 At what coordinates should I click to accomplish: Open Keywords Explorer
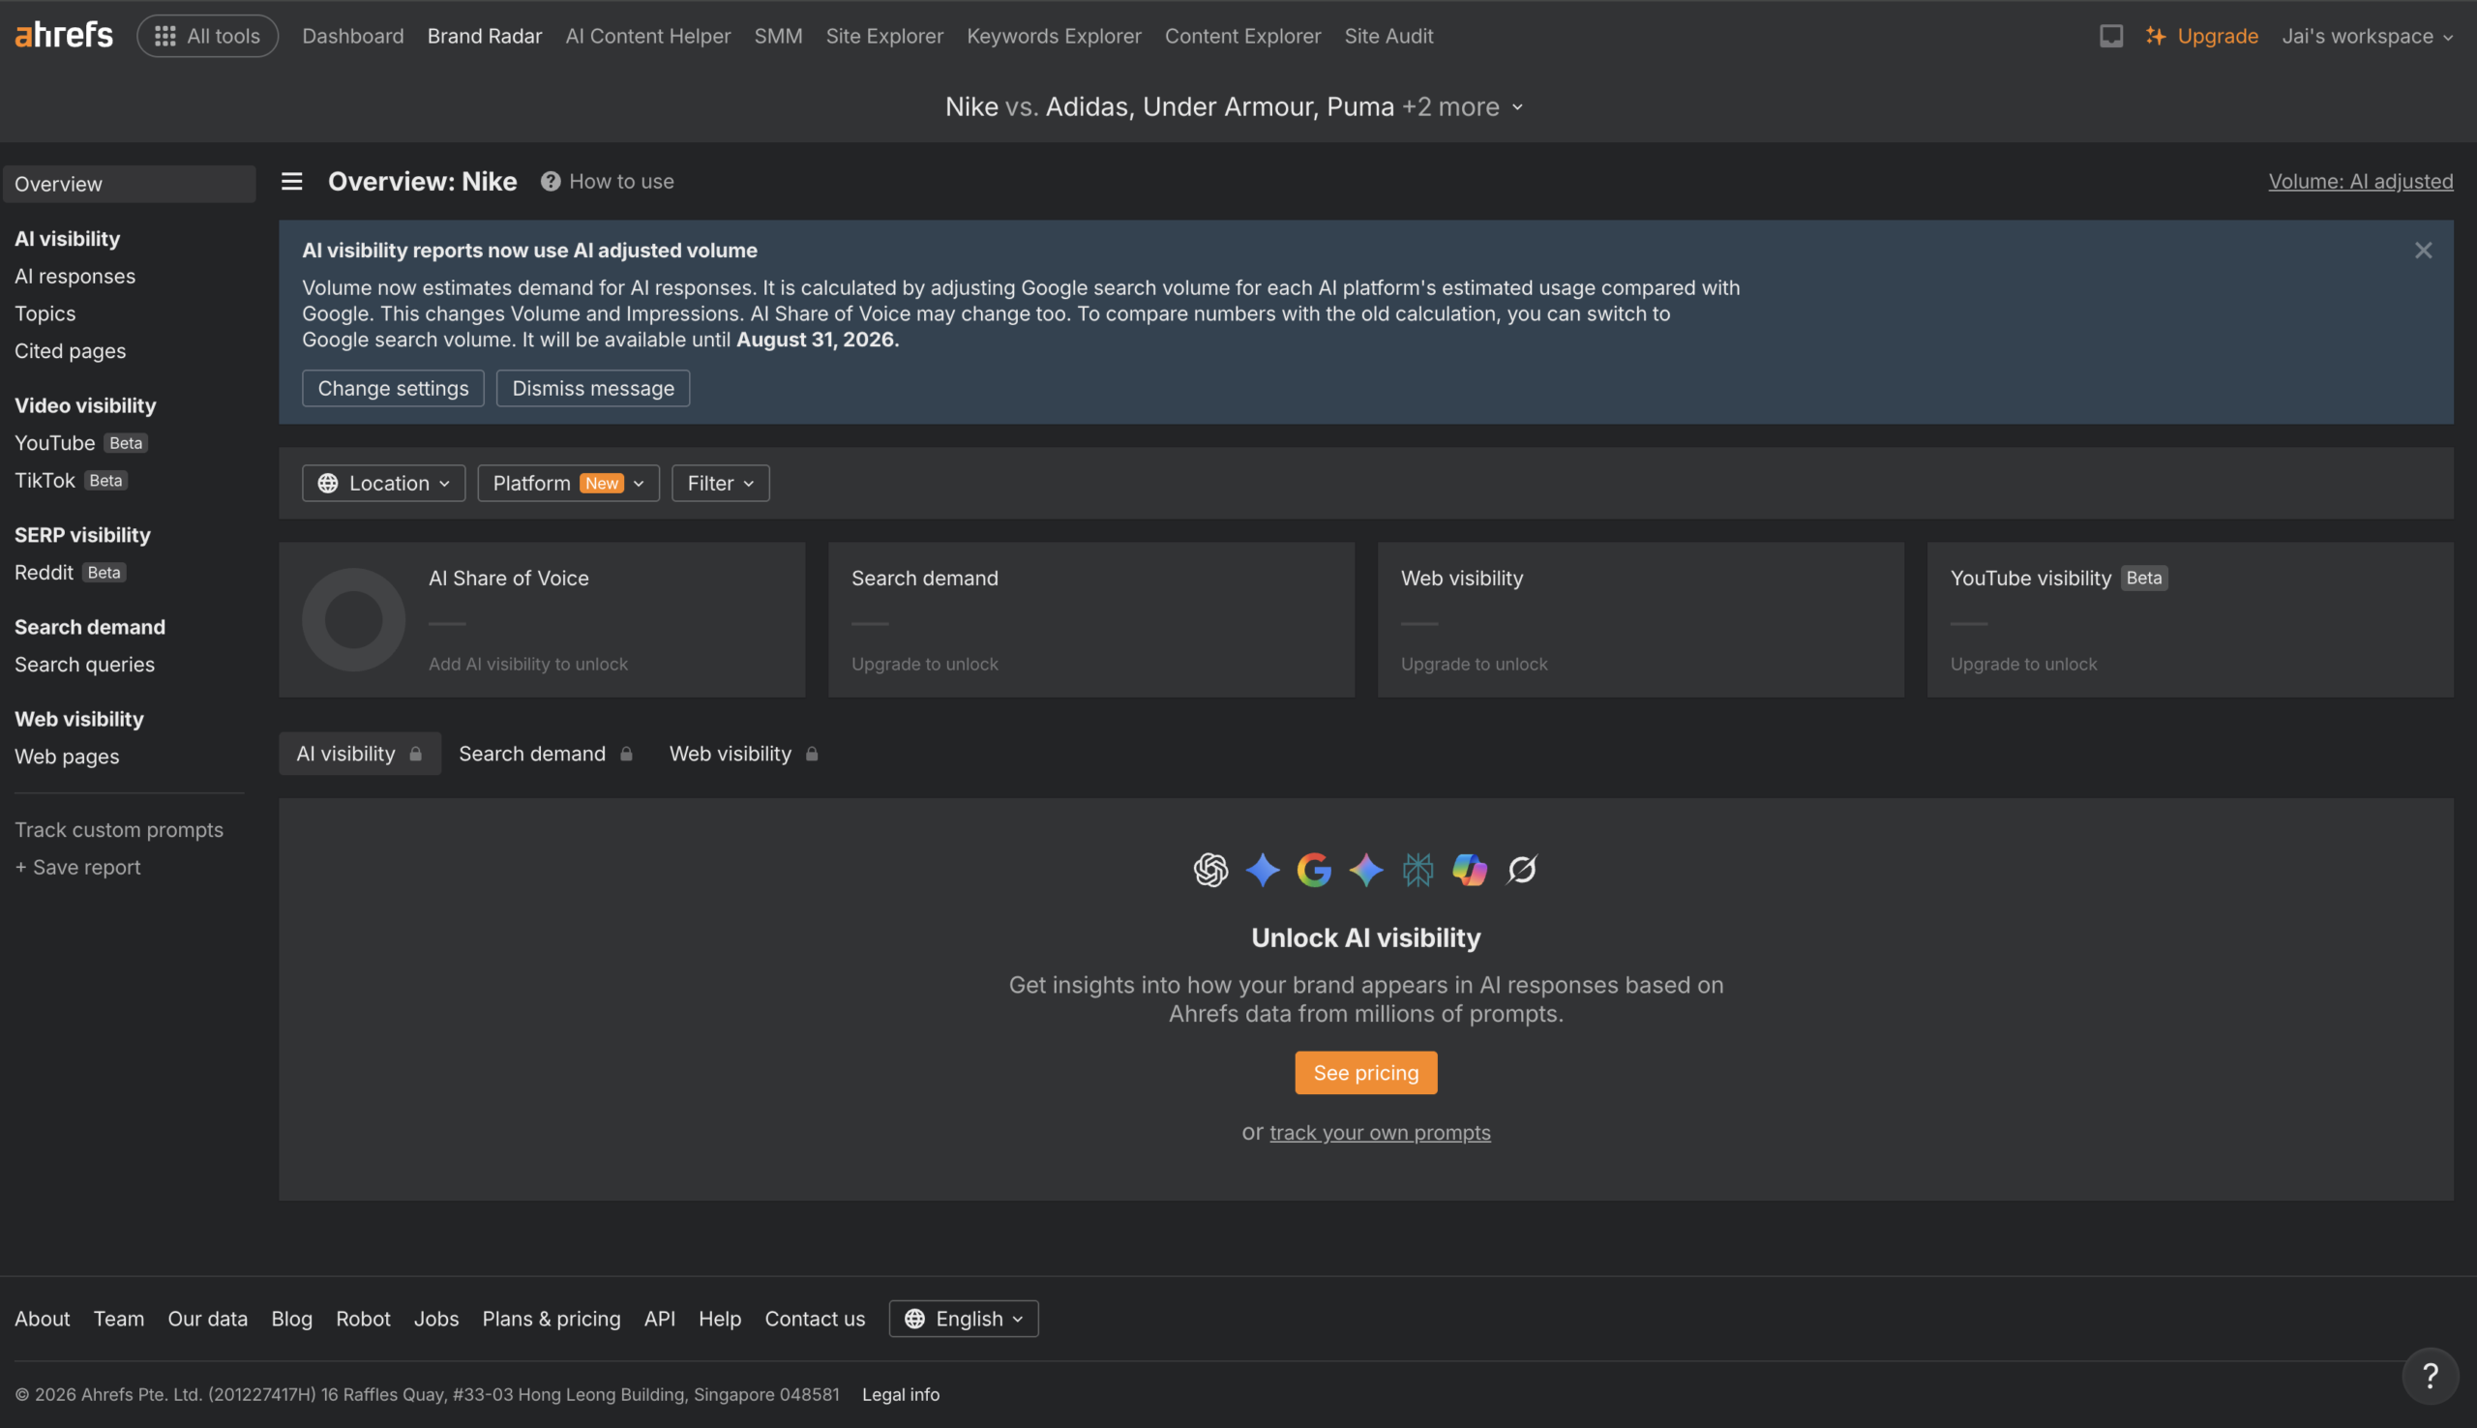1054,37
